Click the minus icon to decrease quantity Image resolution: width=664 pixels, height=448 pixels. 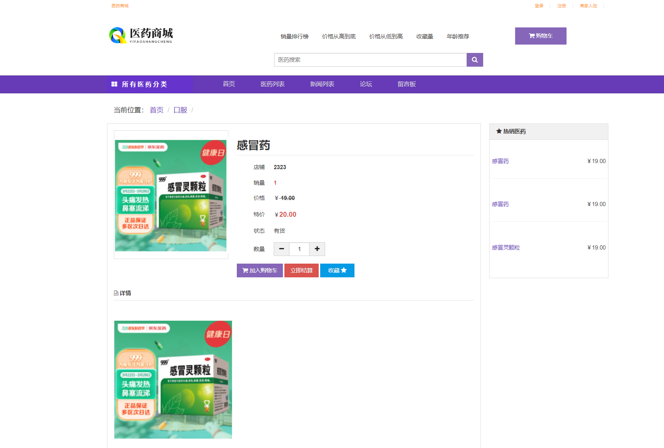point(281,249)
